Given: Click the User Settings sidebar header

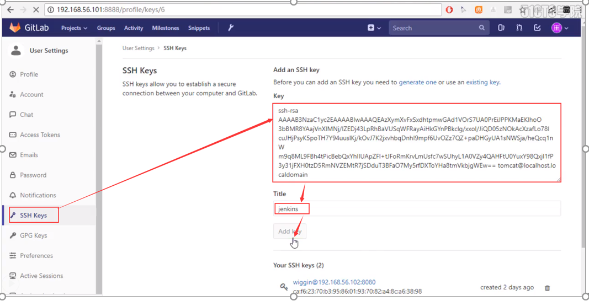Looking at the screenshot, I should (x=49, y=50).
